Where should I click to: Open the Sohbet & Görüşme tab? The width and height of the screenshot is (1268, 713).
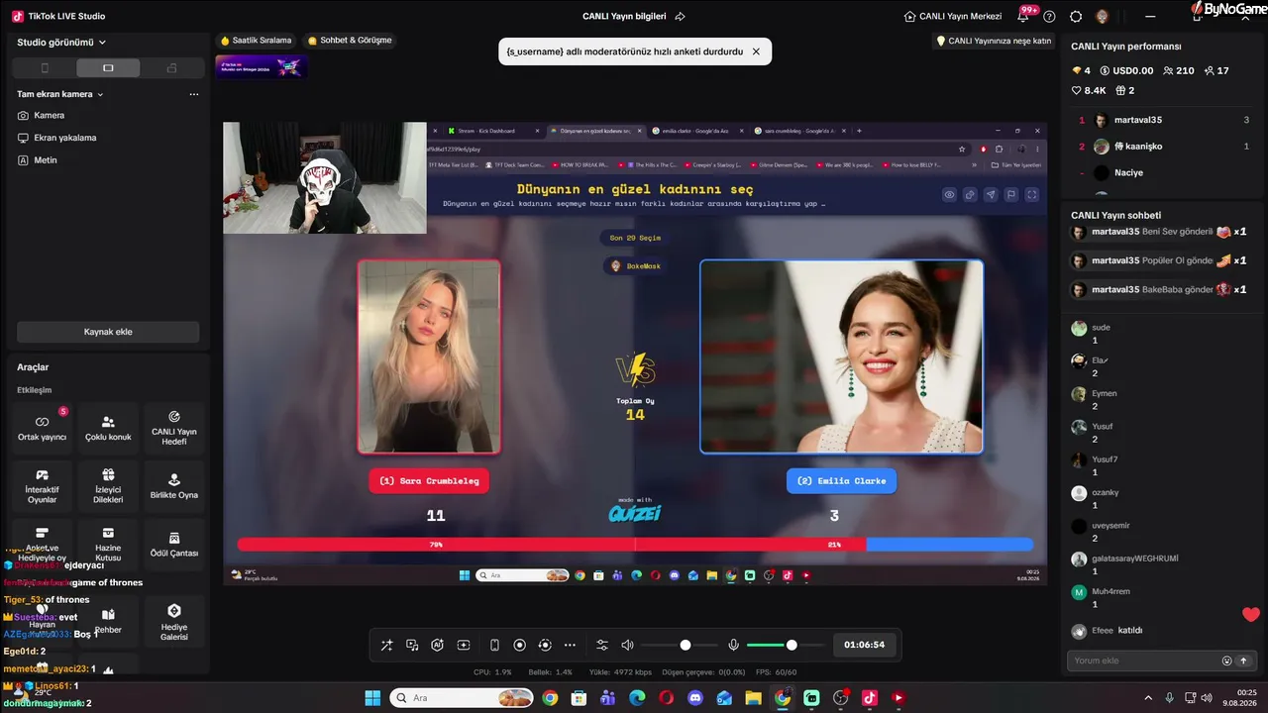click(350, 41)
